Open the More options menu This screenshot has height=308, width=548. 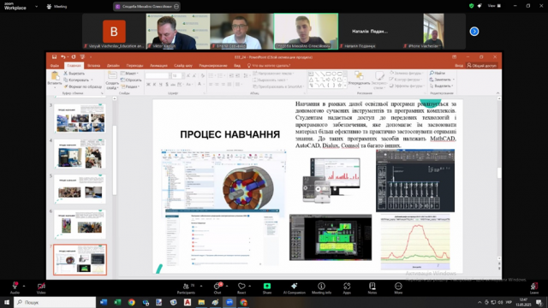[x=398, y=288]
